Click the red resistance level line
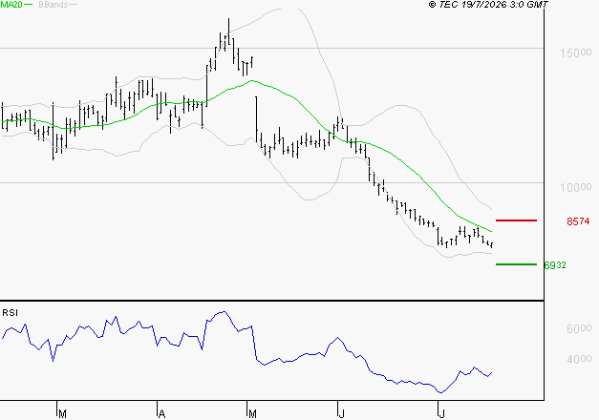Image resolution: width=599 pixels, height=420 pixels. [516, 220]
